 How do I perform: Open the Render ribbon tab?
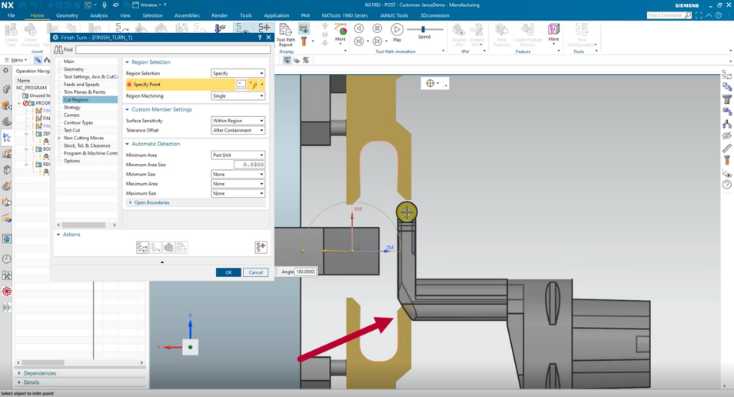click(x=220, y=15)
